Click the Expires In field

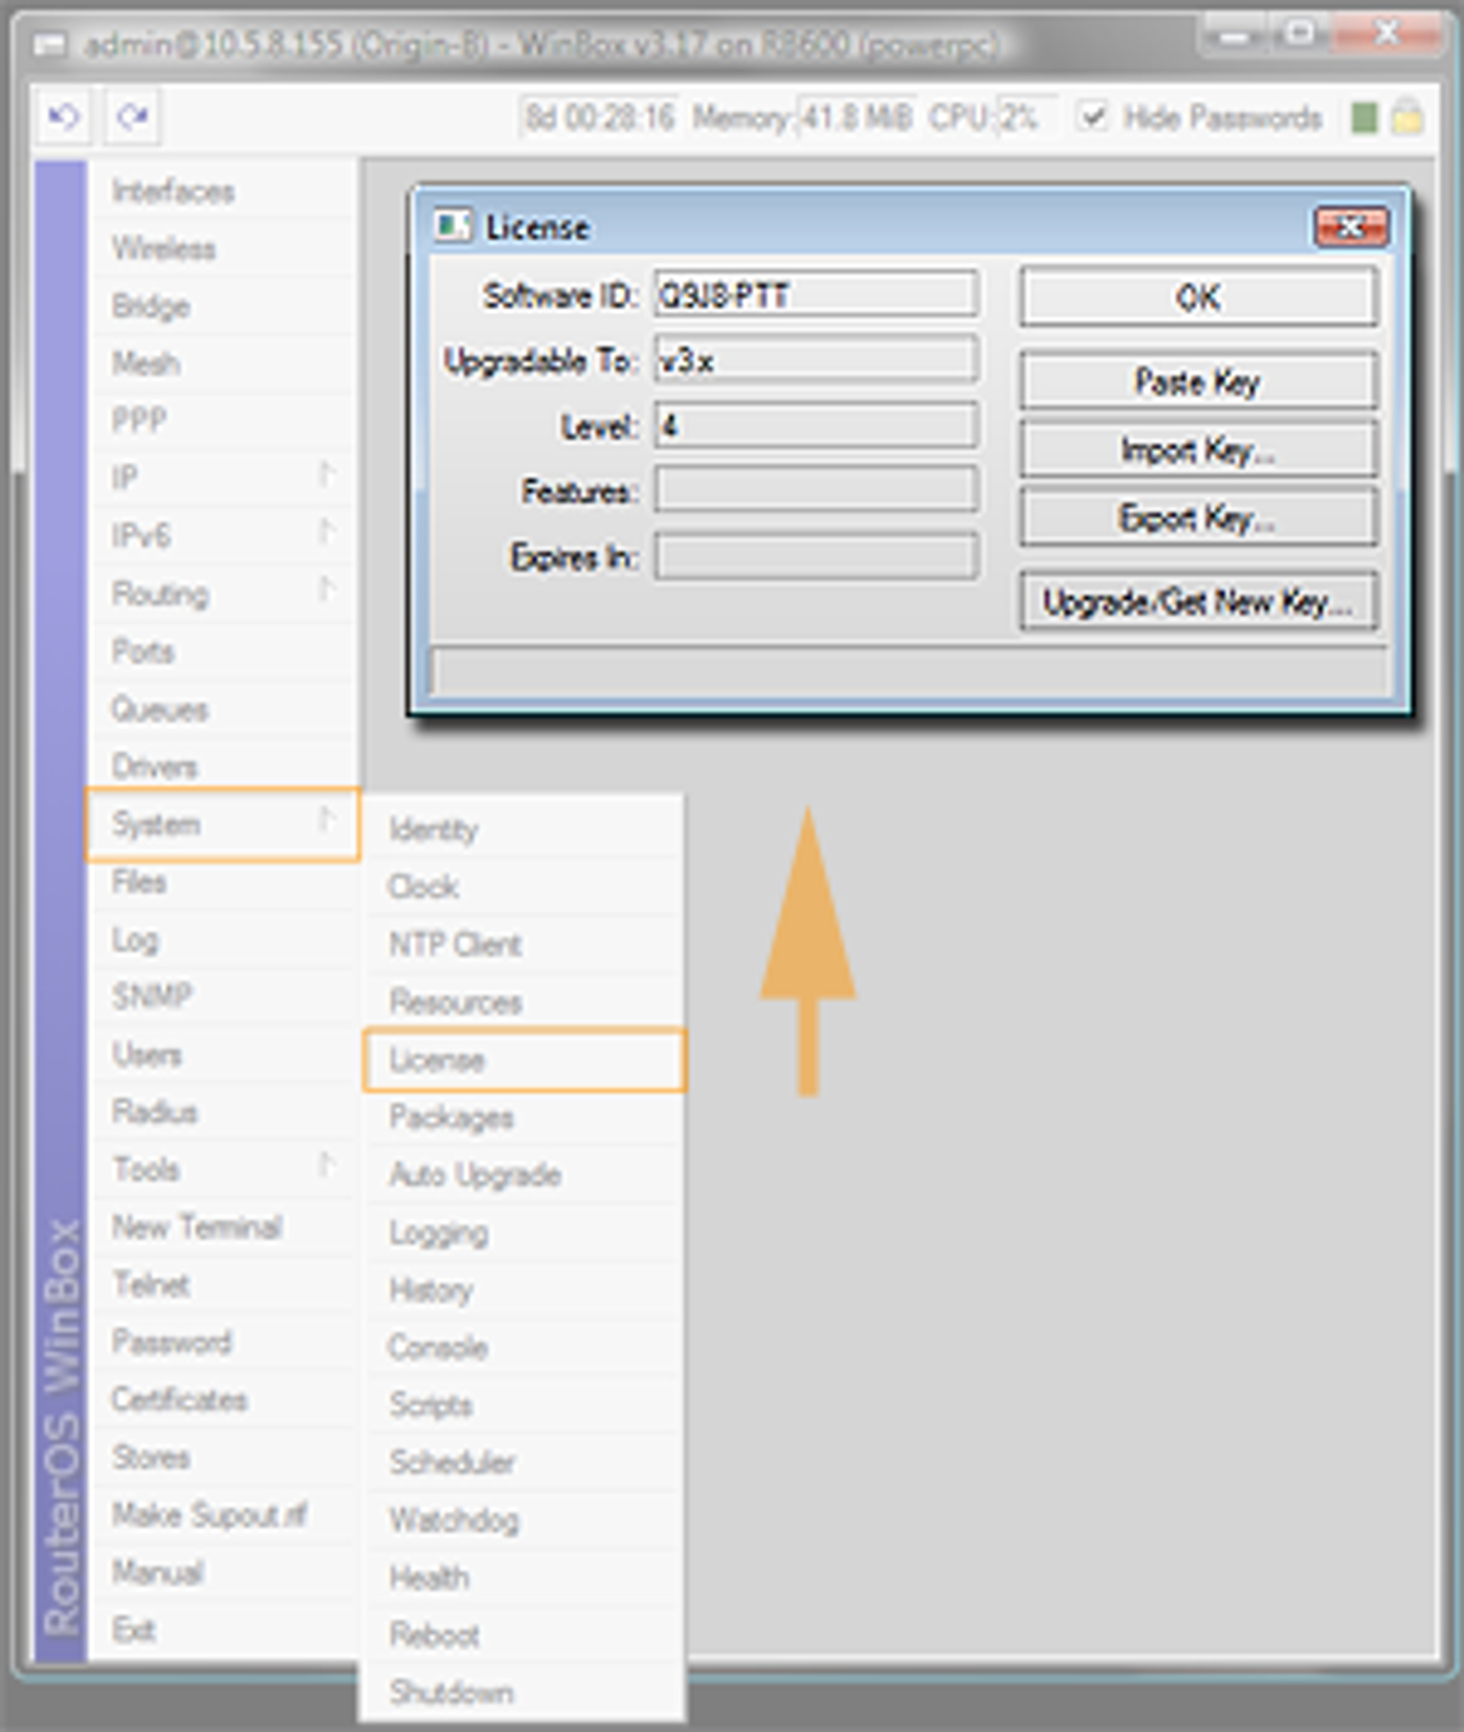click(x=816, y=555)
